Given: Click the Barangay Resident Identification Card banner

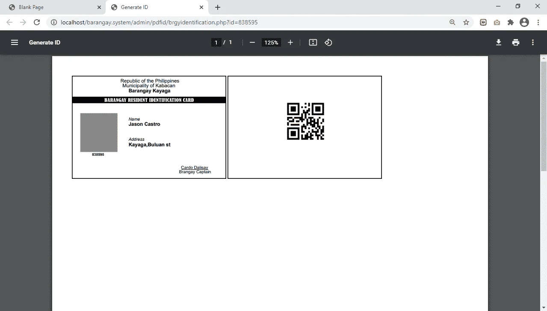Looking at the screenshot, I should click(149, 100).
